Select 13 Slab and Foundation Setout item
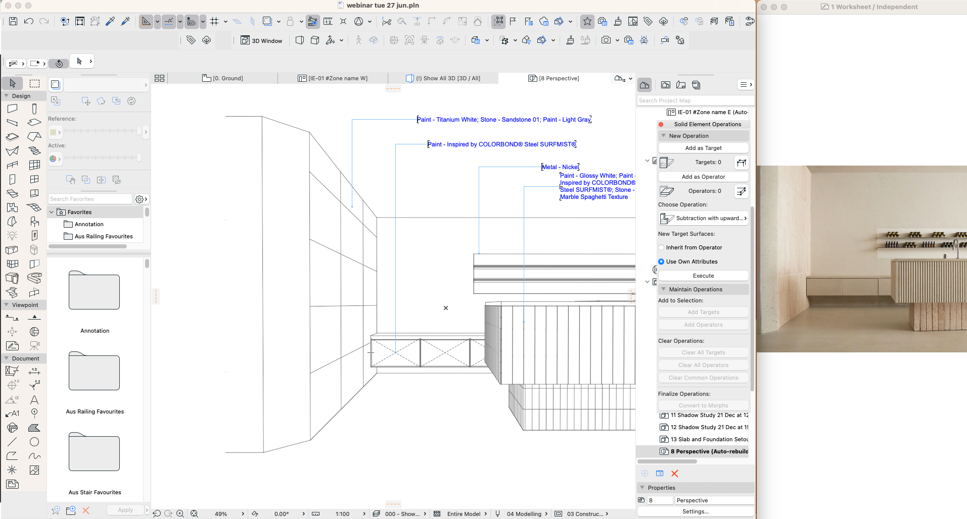The width and height of the screenshot is (967, 519). click(x=704, y=440)
